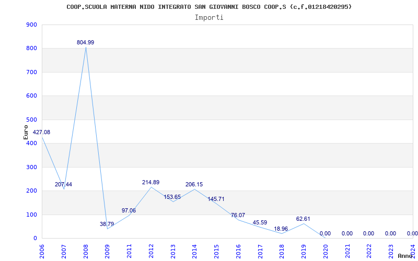This screenshot has width=418, height=261.
Task: Click the 600 y-axis tick label
Action: (32, 96)
